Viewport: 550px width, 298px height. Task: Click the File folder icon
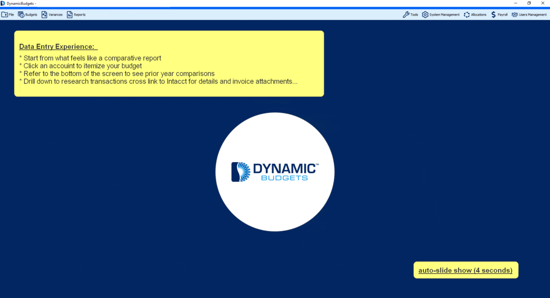pos(5,15)
